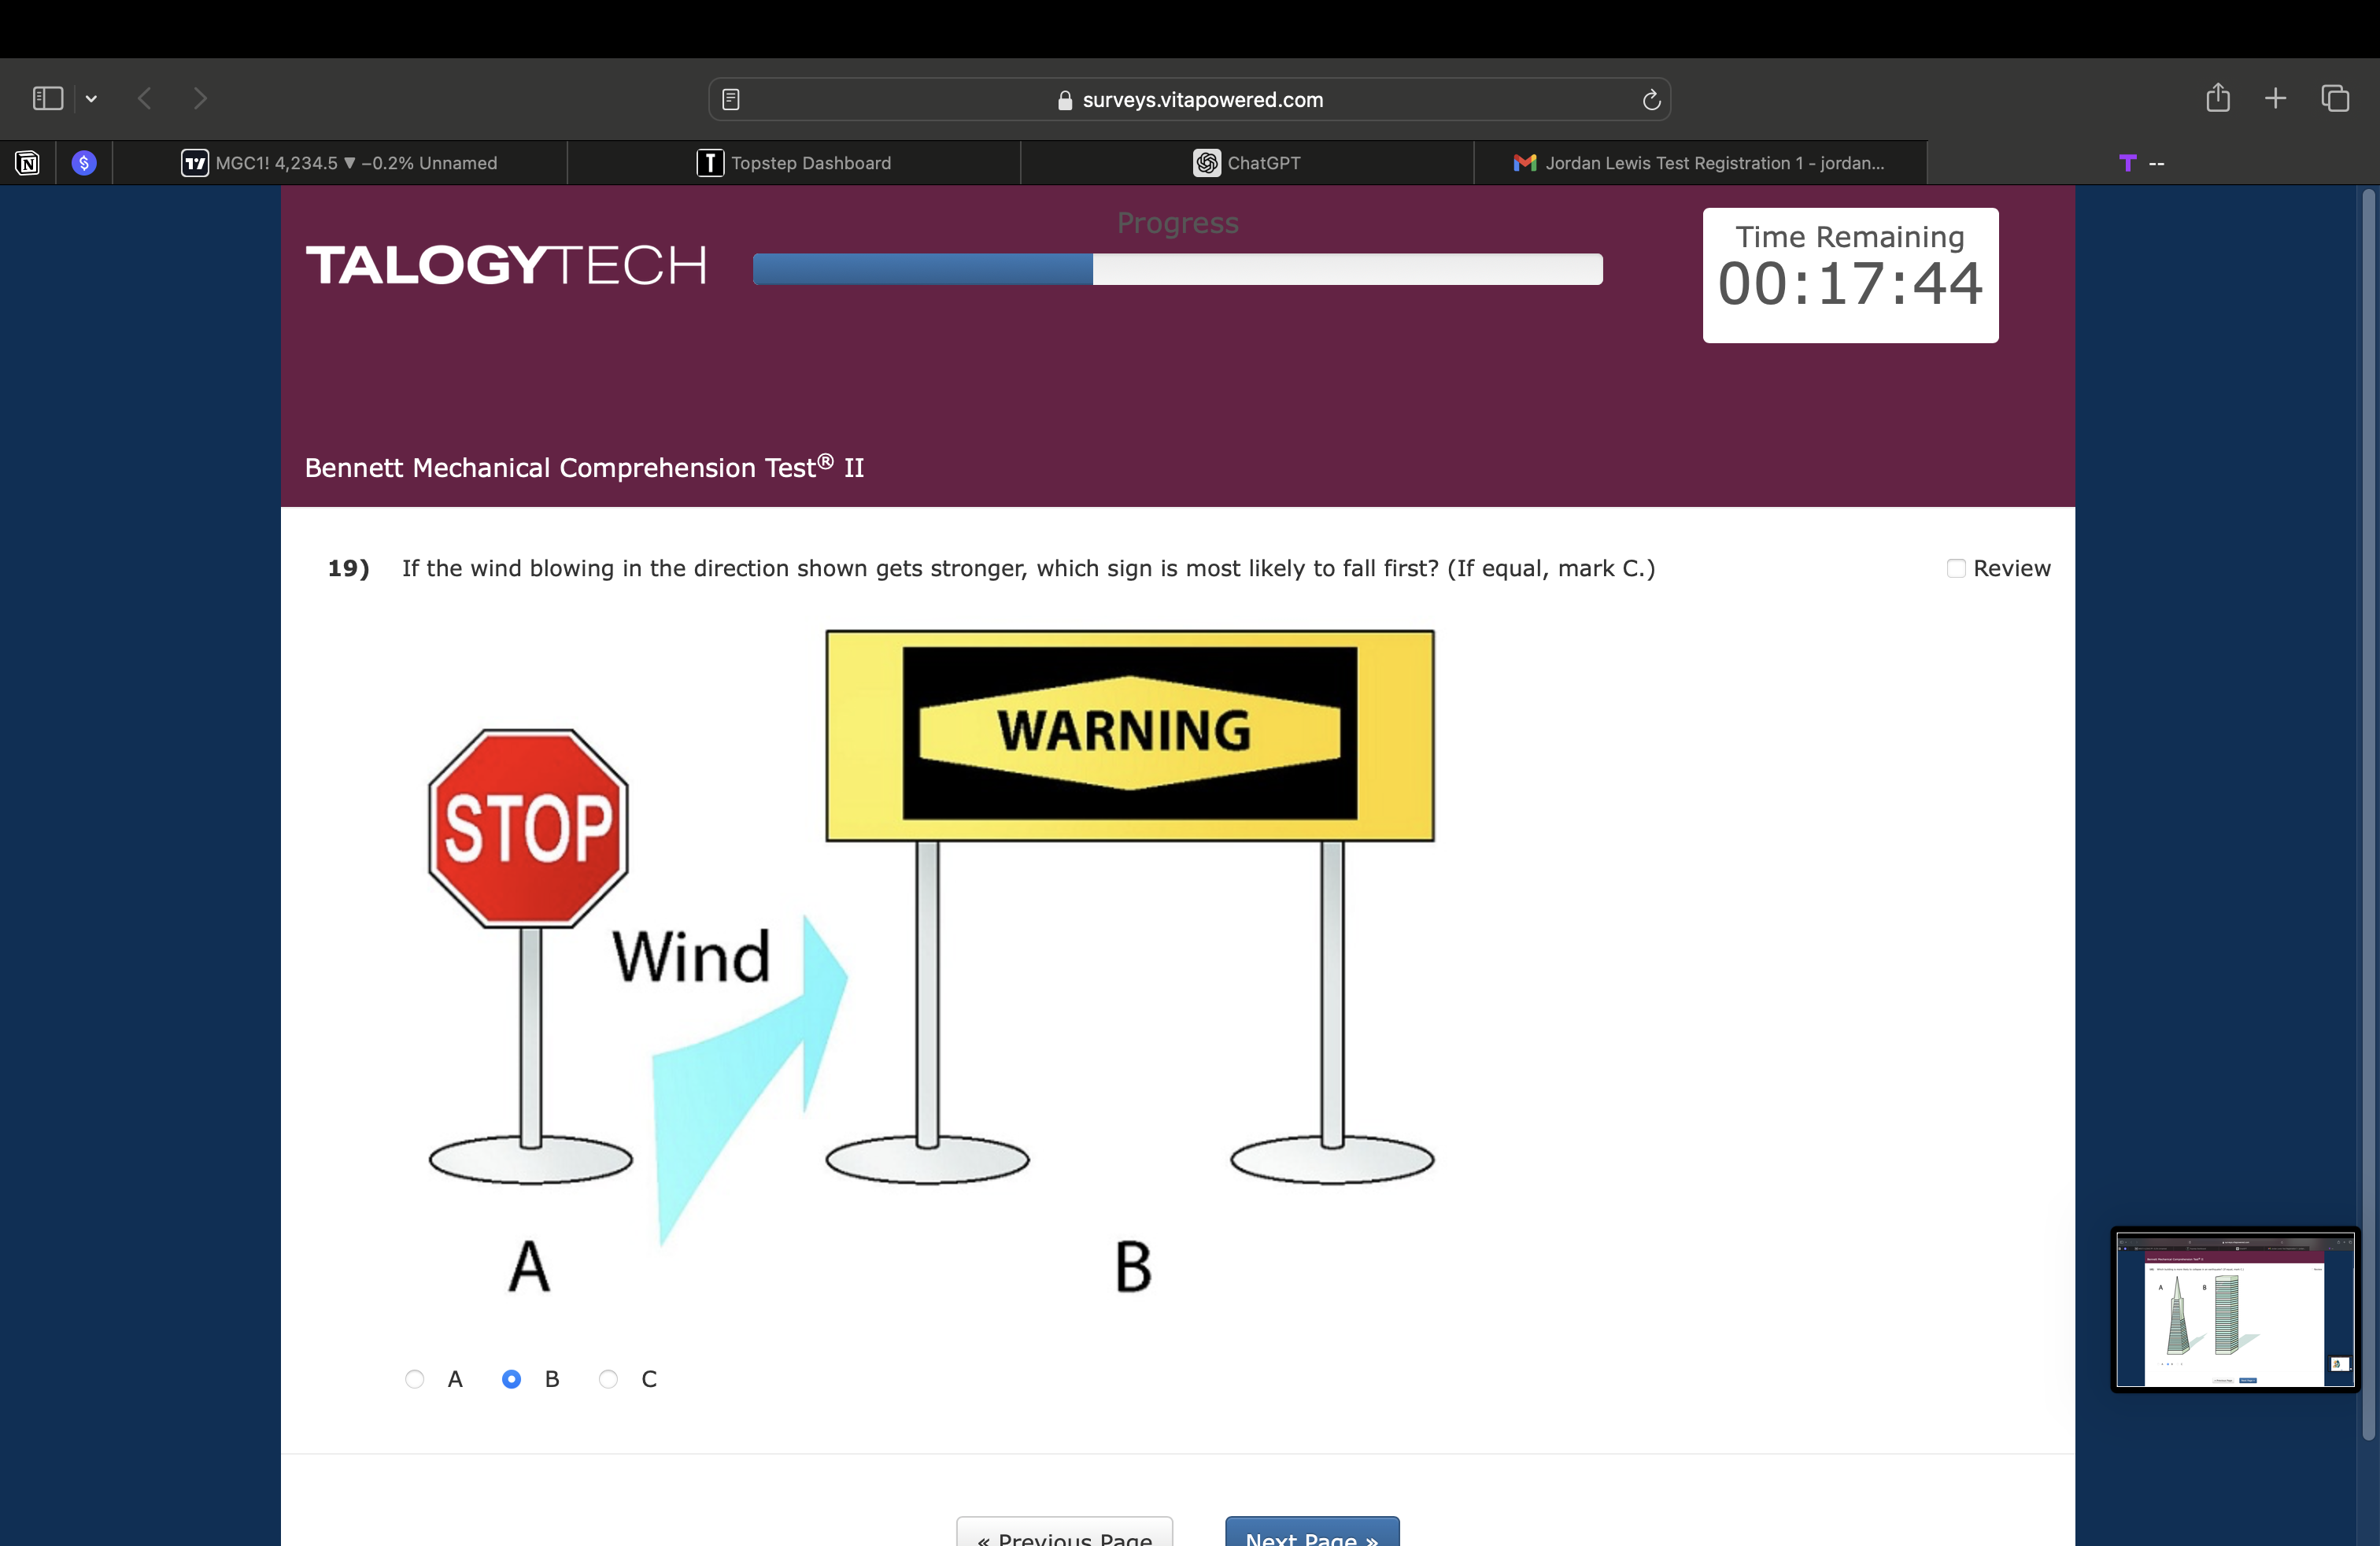The height and width of the screenshot is (1546, 2380).
Task: Select answer option C
Action: pos(608,1379)
